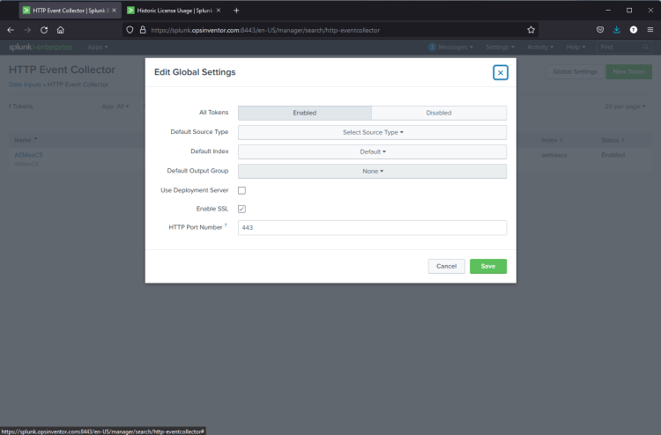
Task: Set All Tokens to Disabled
Action: [439, 113]
